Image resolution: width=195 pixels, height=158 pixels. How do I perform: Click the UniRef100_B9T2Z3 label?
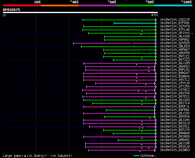[175, 60]
